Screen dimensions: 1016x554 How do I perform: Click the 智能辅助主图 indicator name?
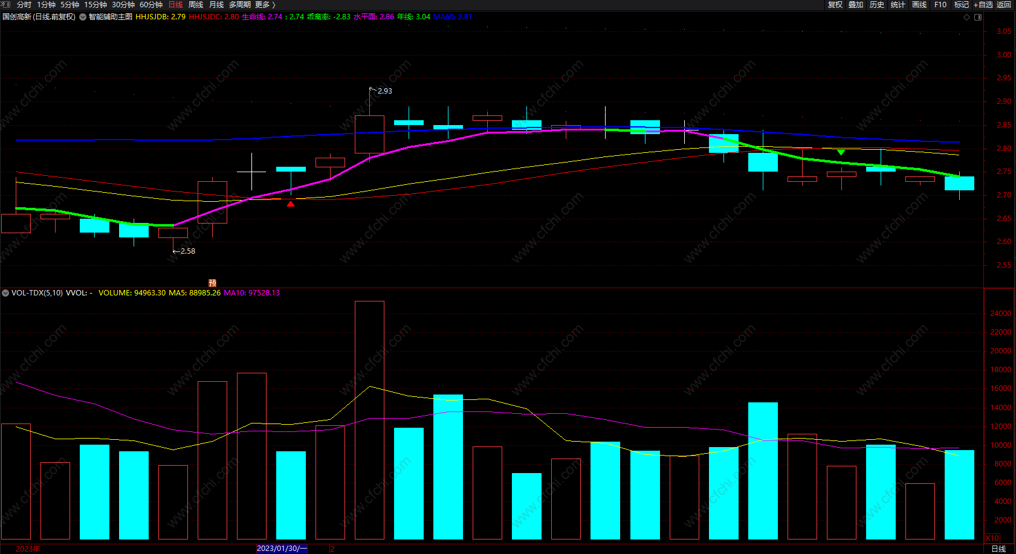click(111, 17)
